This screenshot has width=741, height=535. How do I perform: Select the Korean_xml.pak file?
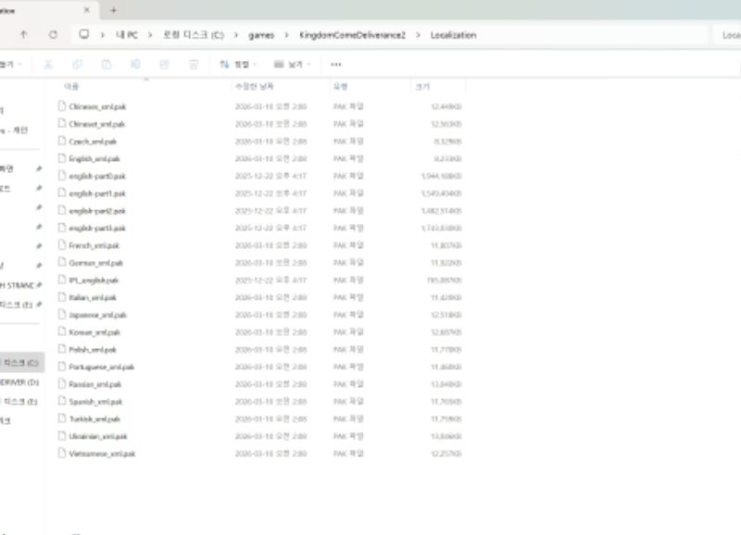pyautogui.click(x=94, y=332)
